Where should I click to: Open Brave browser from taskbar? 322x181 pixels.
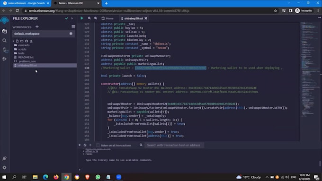(87, 177)
